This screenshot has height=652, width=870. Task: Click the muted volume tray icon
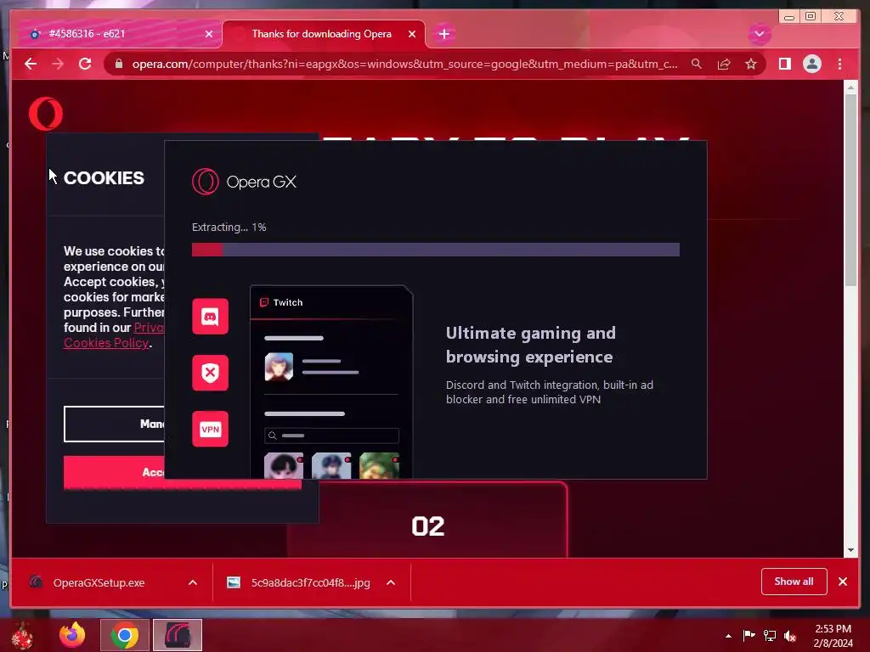pyautogui.click(x=790, y=636)
